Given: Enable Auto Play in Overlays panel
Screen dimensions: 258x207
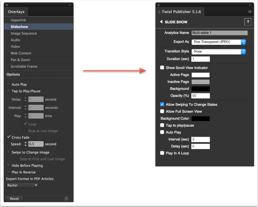Looking at the screenshot, I should click(8, 84).
